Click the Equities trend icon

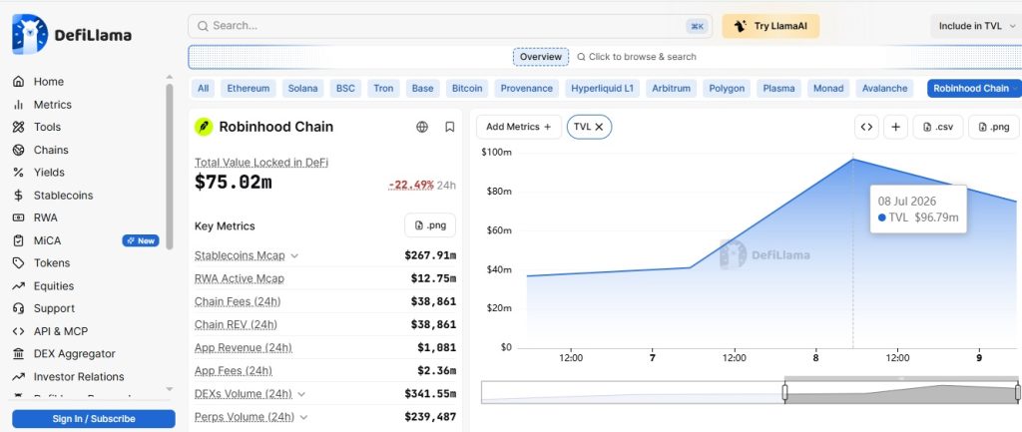tap(18, 286)
